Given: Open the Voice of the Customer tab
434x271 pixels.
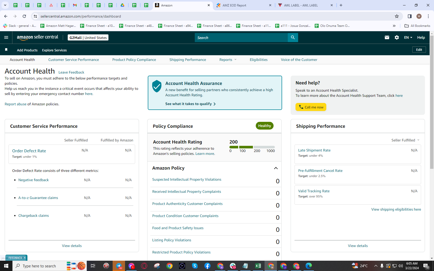Looking at the screenshot, I should pos(299,60).
